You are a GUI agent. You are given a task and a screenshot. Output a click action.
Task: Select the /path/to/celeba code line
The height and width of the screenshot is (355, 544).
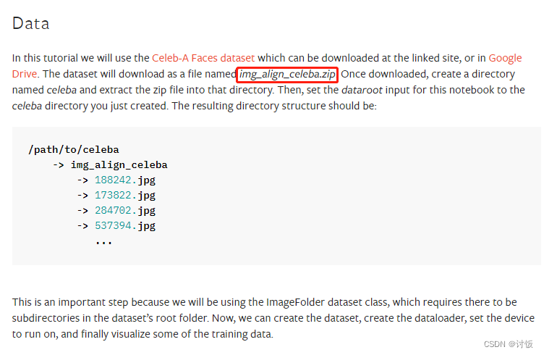click(74, 150)
